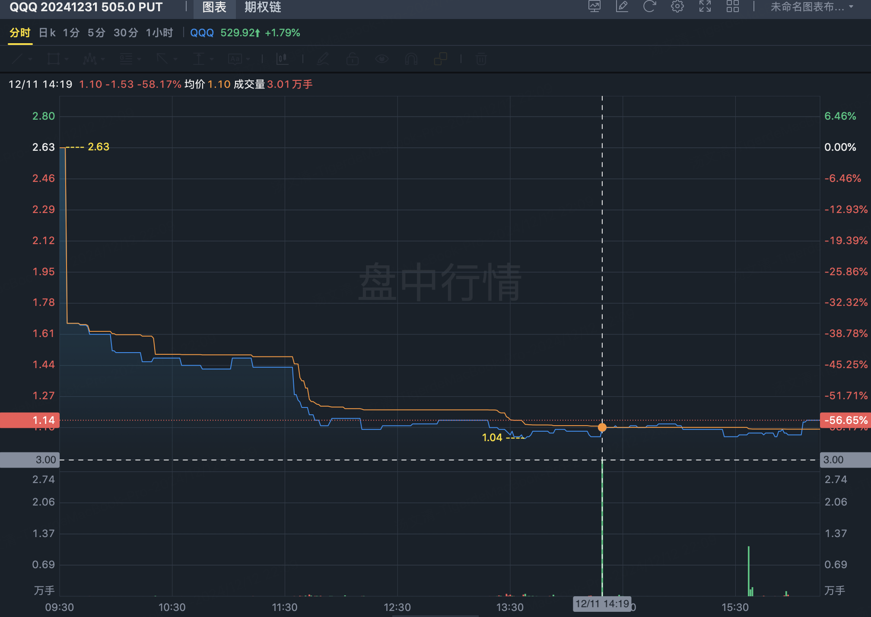Expand the line drawing tool dropdown arrow
The width and height of the screenshot is (871, 617).
(30, 59)
